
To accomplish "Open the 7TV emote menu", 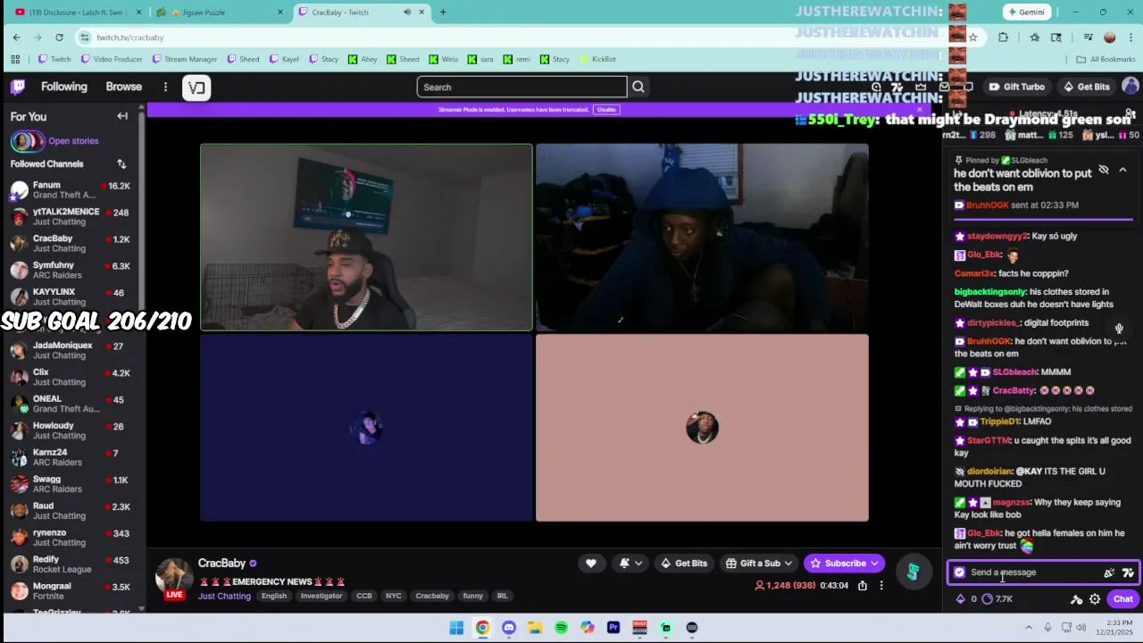I will click(1128, 572).
